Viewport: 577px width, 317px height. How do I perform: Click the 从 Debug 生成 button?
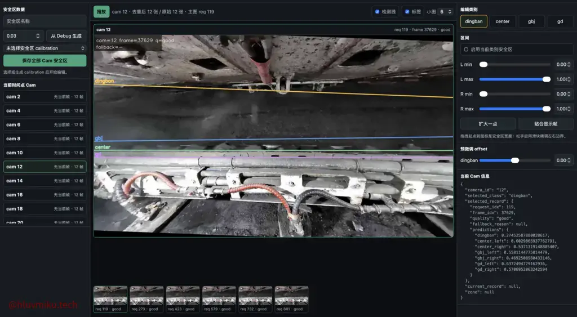(66, 36)
